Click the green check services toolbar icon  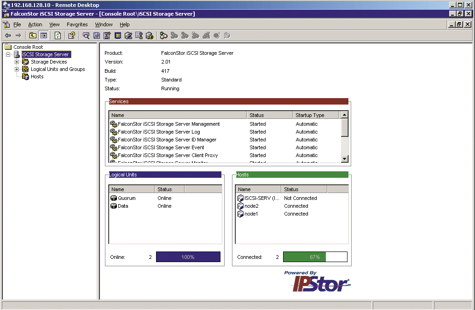(163, 35)
